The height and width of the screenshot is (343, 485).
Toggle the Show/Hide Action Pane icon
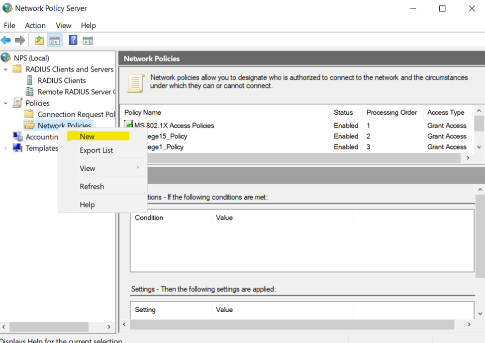coord(88,40)
